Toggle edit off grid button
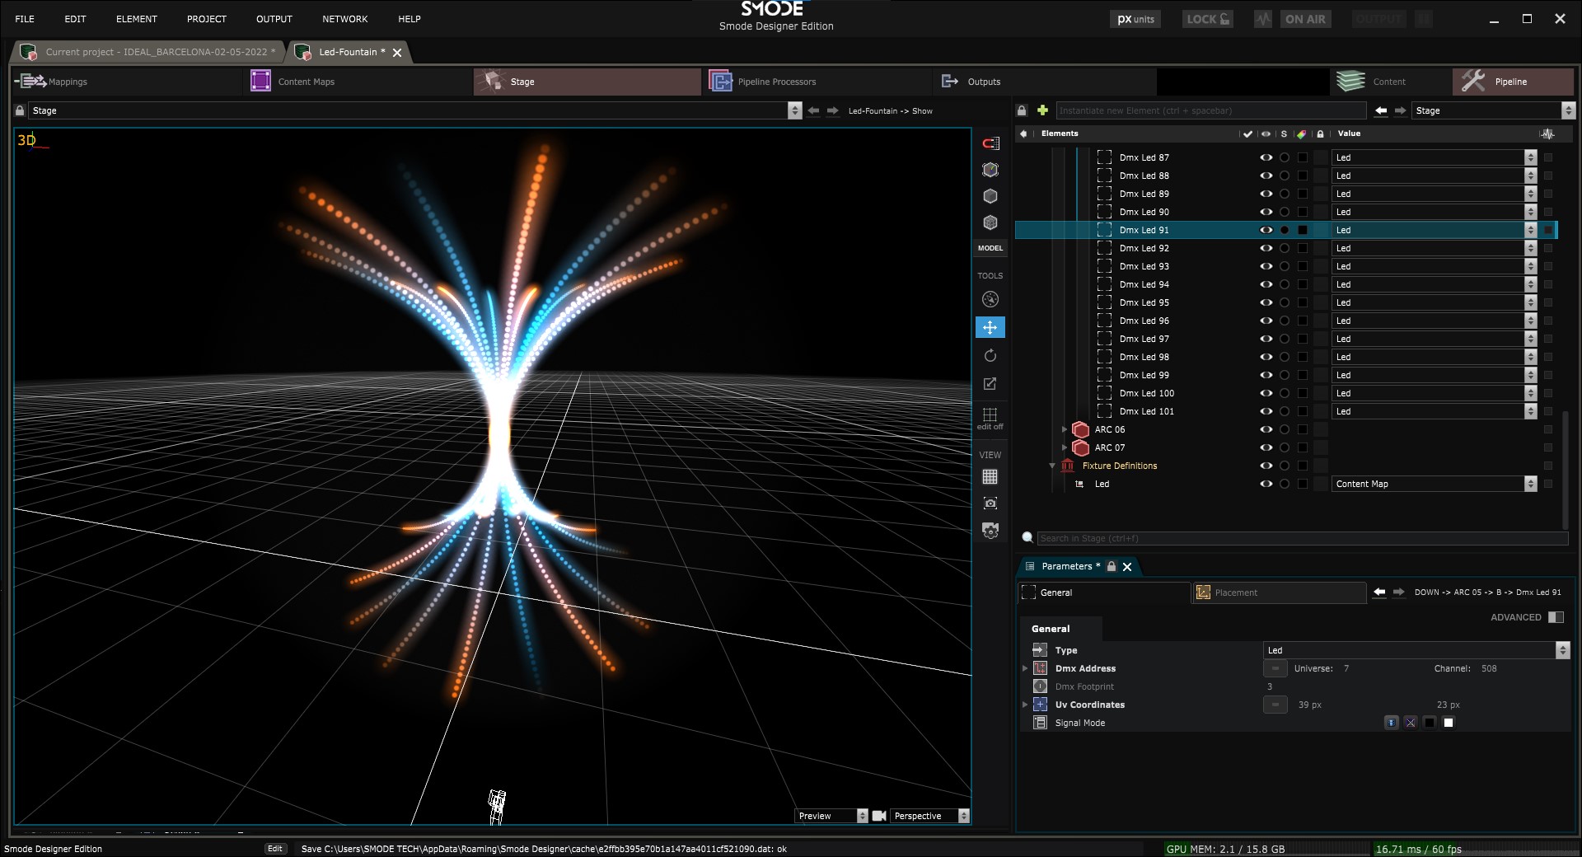This screenshot has height=857, width=1582. (x=990, y=418)
